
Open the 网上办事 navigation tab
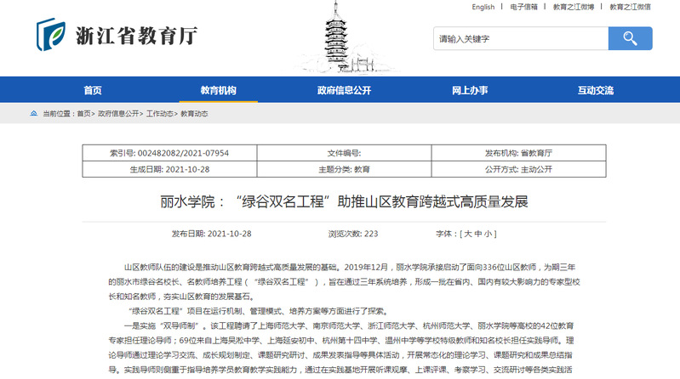[x=470, y=90]
